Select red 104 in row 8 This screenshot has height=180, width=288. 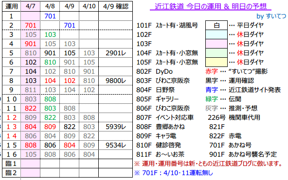[50, 81]
